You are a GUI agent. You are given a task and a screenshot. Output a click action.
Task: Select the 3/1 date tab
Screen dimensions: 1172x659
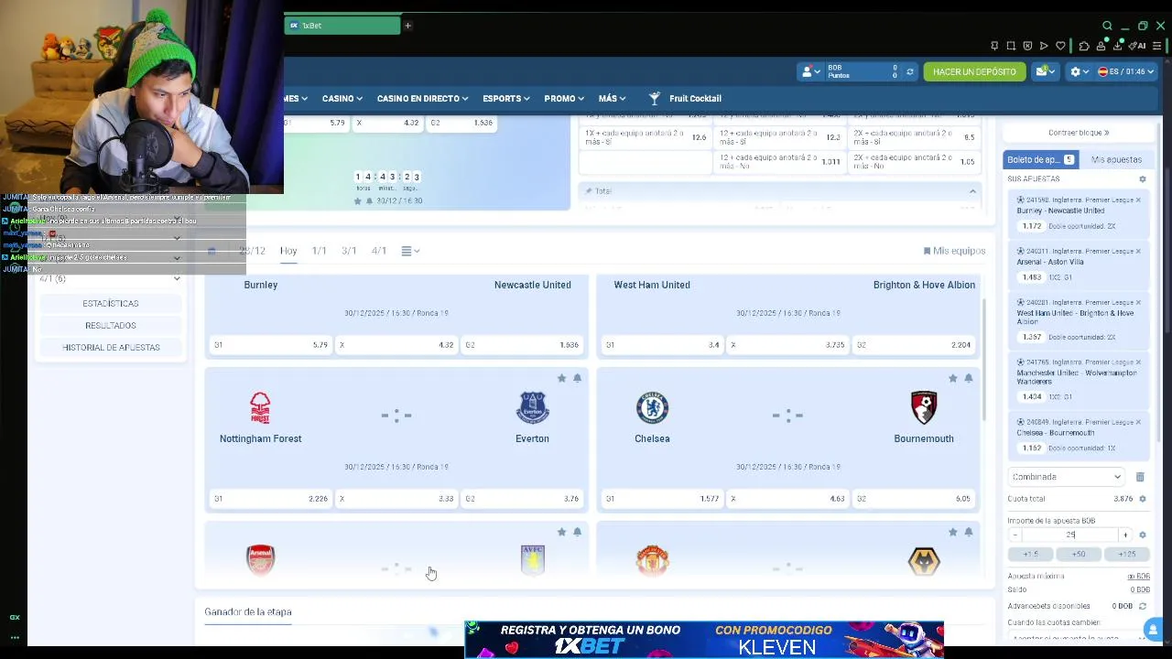click(349, 251)
